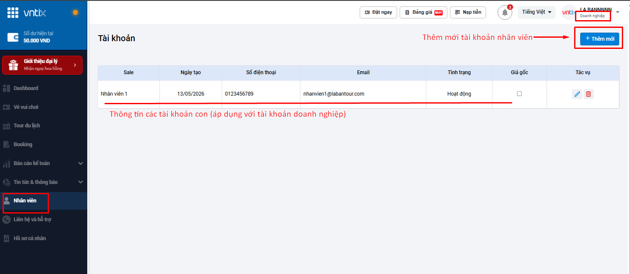
Task: Click the Booking icon in the sidebar
Action: coord(6,145)
